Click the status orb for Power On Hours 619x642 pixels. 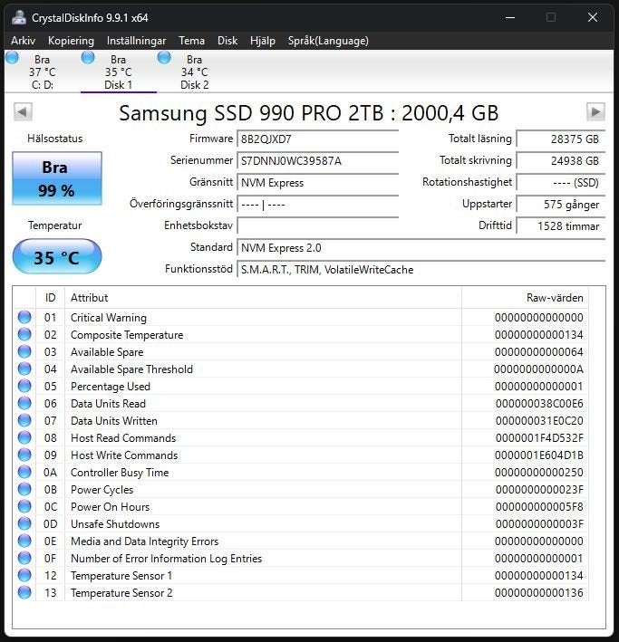(x=24, y=506)
